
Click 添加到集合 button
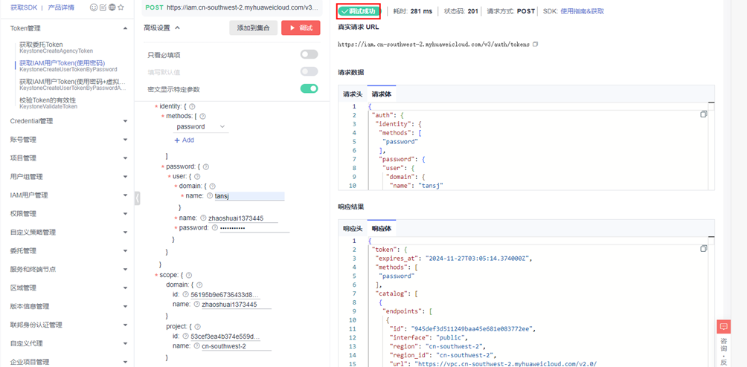pyautogui.click(x=254, y=28)
